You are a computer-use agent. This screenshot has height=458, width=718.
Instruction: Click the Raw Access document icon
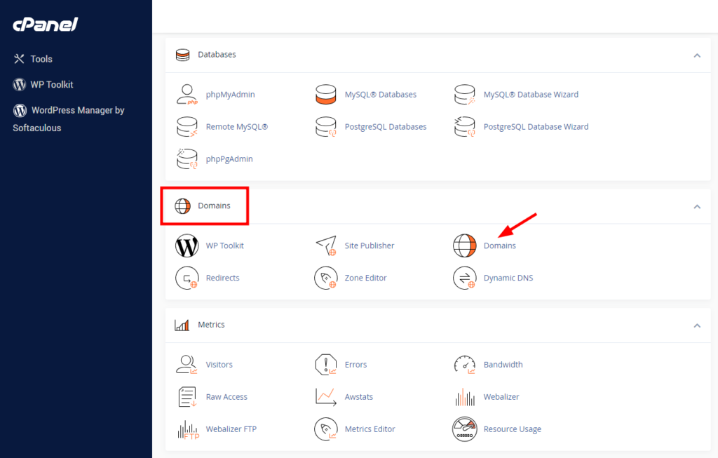[x=187, y=397]
